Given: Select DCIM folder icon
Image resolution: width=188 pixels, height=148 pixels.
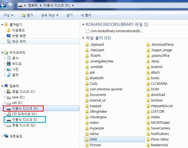Looking at the screenshot, I should click(148, 89).
